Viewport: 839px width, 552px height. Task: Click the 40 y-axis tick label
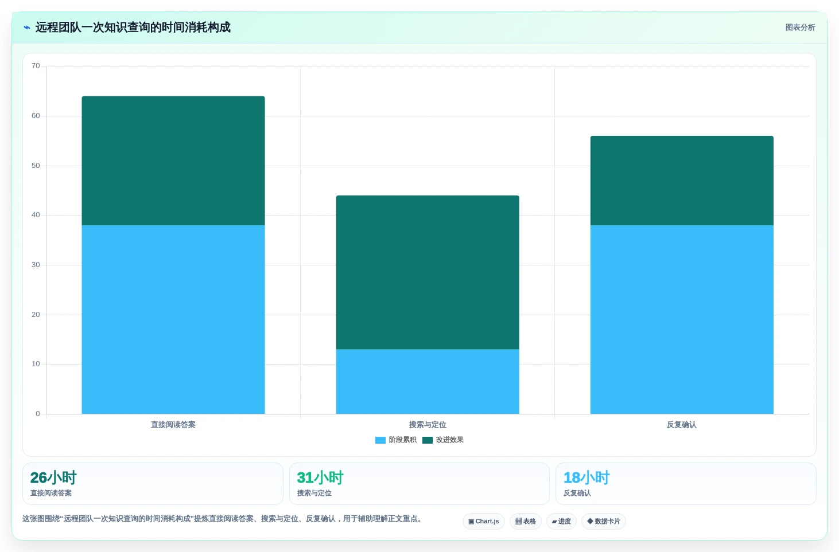36,215
